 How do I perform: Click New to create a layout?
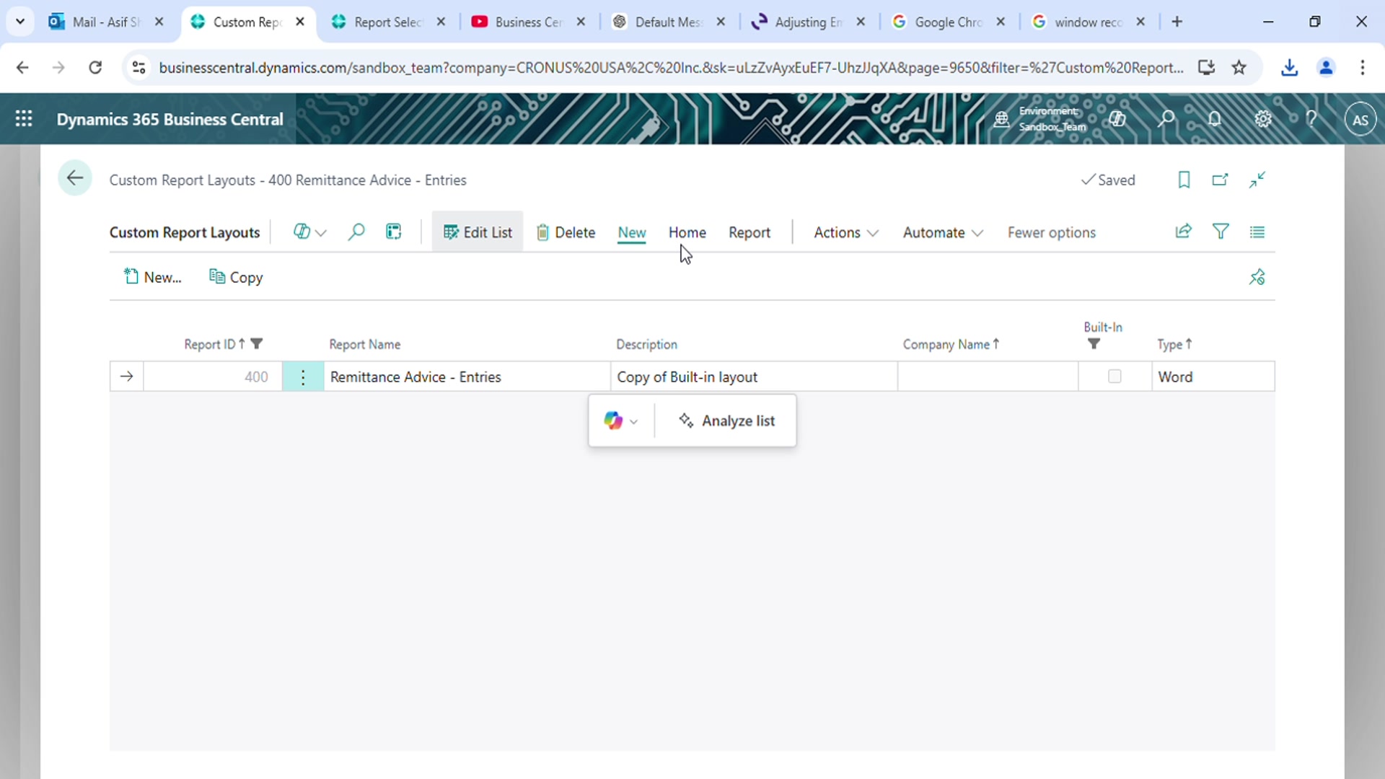point(152,276)
